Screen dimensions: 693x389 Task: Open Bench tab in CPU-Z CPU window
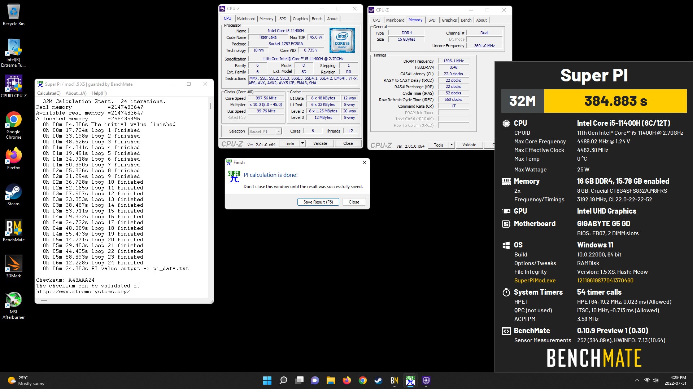(x=317, y=19)
